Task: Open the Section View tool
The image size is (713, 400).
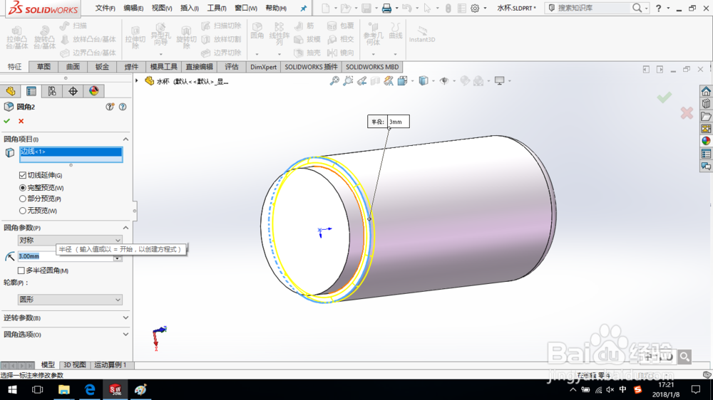Action: (375, 81)
